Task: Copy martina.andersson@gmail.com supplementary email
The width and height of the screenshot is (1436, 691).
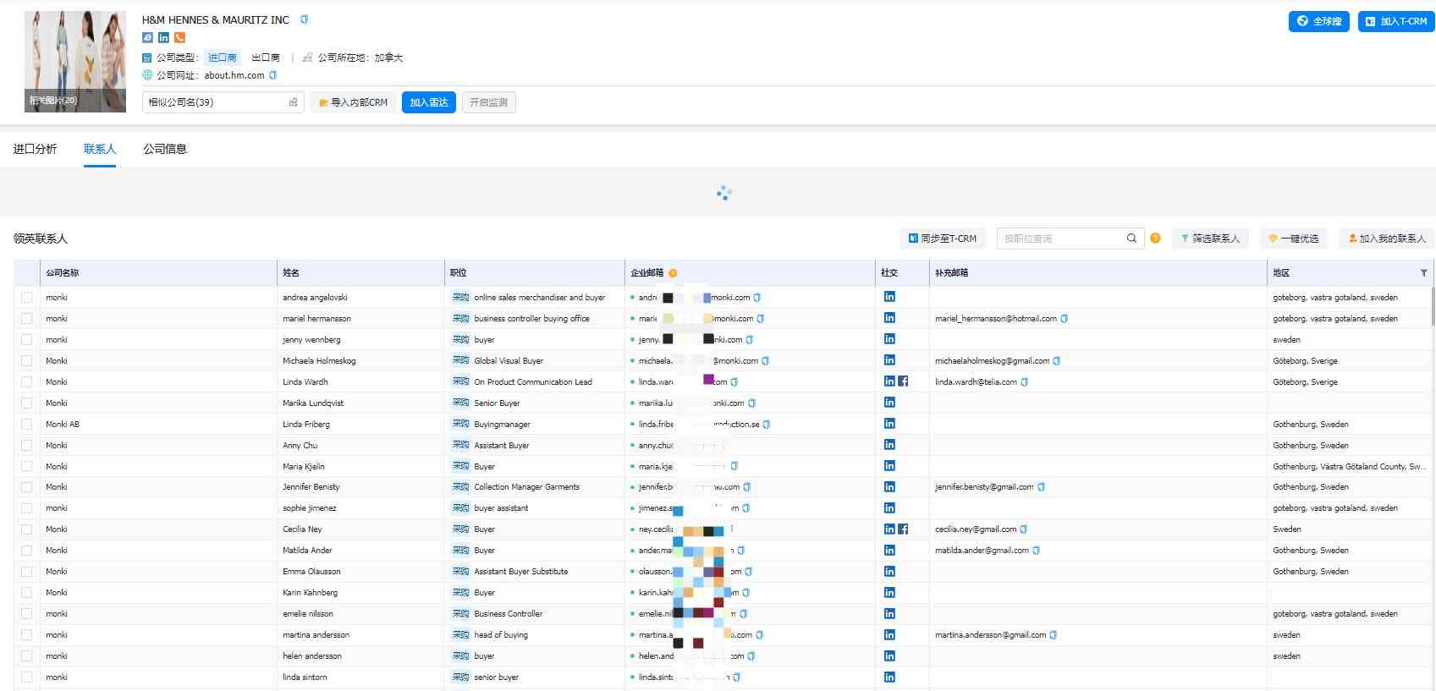Action: 1053,635
